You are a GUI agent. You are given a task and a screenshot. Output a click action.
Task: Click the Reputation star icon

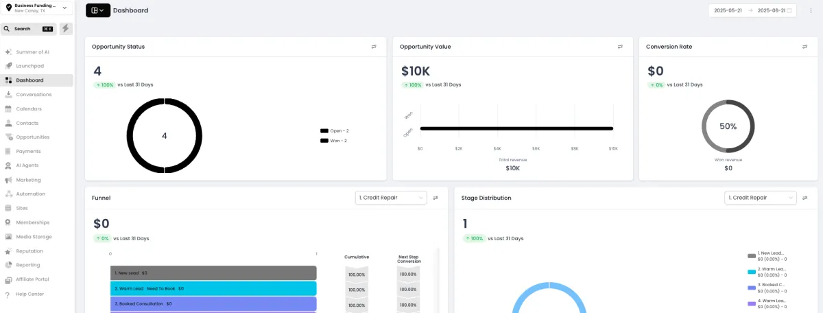[8, 251]
